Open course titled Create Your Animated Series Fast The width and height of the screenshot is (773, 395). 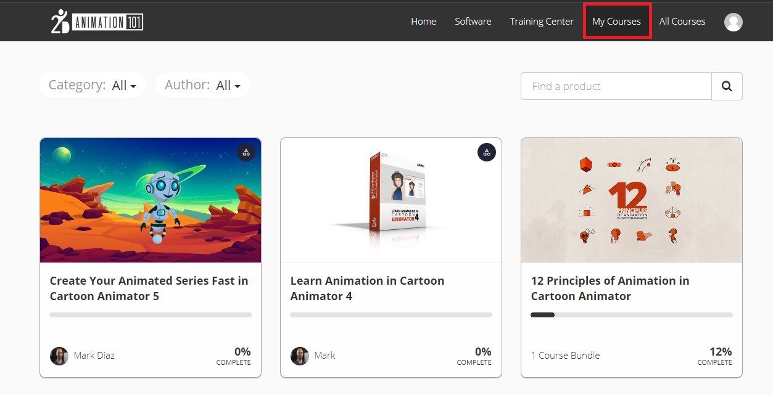coord(149,288)
